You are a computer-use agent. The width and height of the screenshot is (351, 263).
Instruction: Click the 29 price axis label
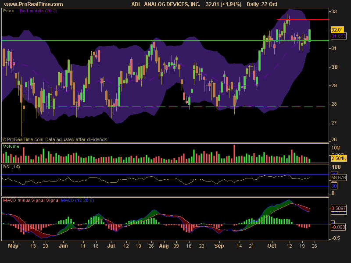click(334, 85)
